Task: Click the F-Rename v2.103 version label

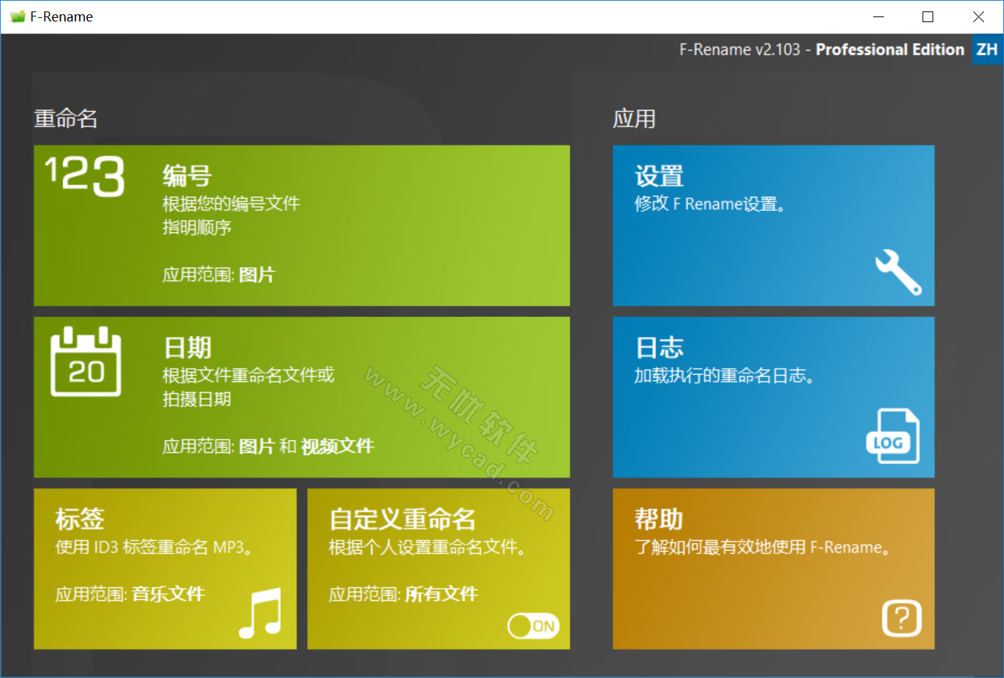Action: point(740,49)
